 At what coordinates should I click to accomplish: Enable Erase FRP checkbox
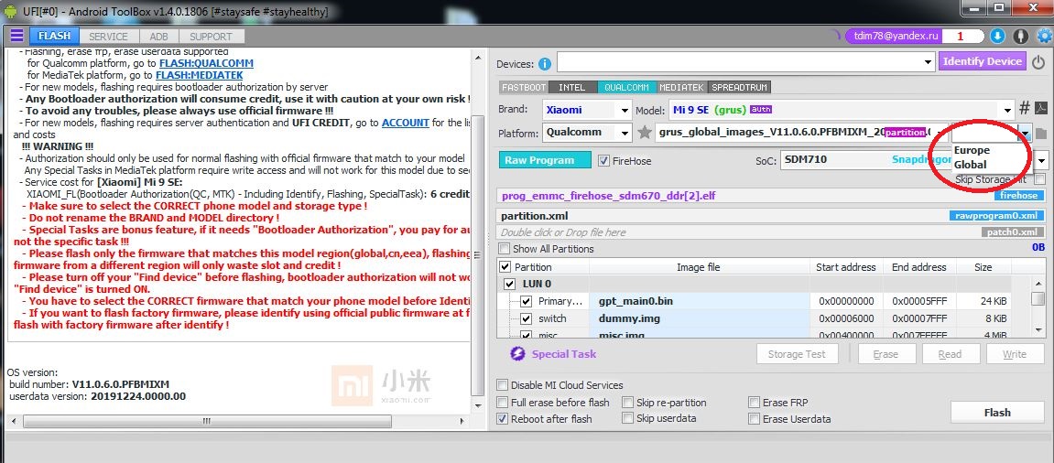754,403
